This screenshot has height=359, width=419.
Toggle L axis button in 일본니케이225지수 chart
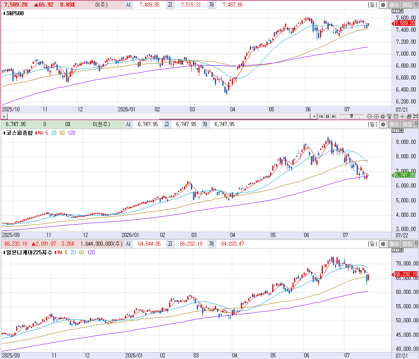point(394,250)
